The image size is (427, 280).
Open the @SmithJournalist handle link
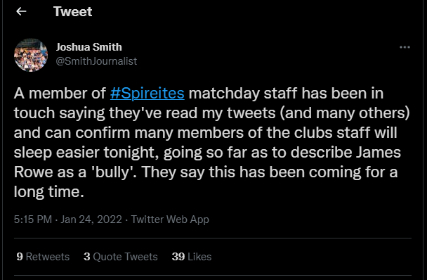pos(96,61)
